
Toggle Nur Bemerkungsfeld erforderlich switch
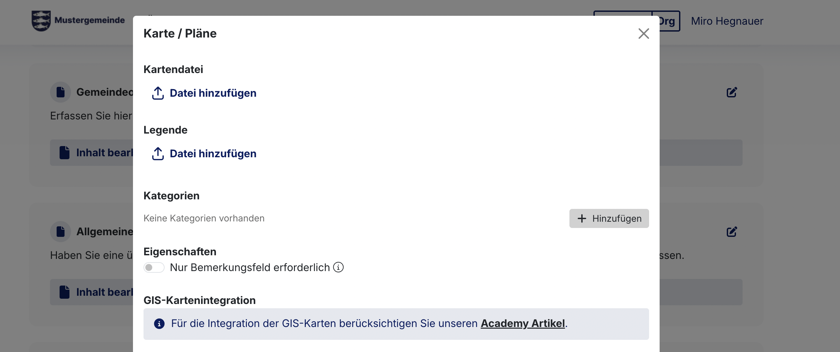click(x=154, y=267)
